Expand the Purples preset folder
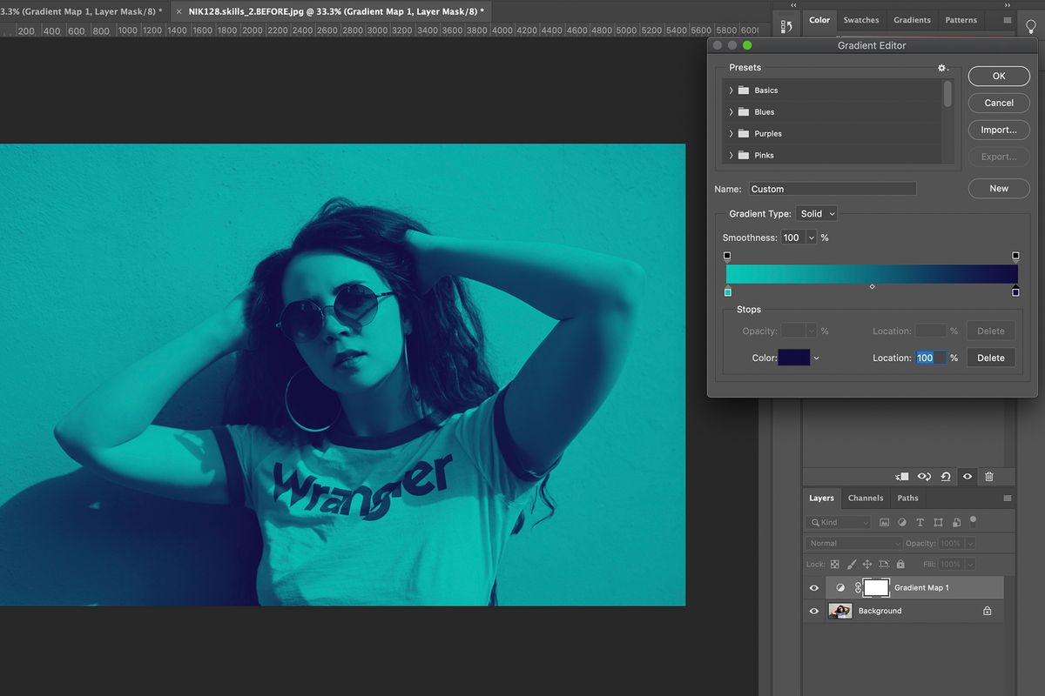This screenshot has width=1045, height=696. point(731,134)
